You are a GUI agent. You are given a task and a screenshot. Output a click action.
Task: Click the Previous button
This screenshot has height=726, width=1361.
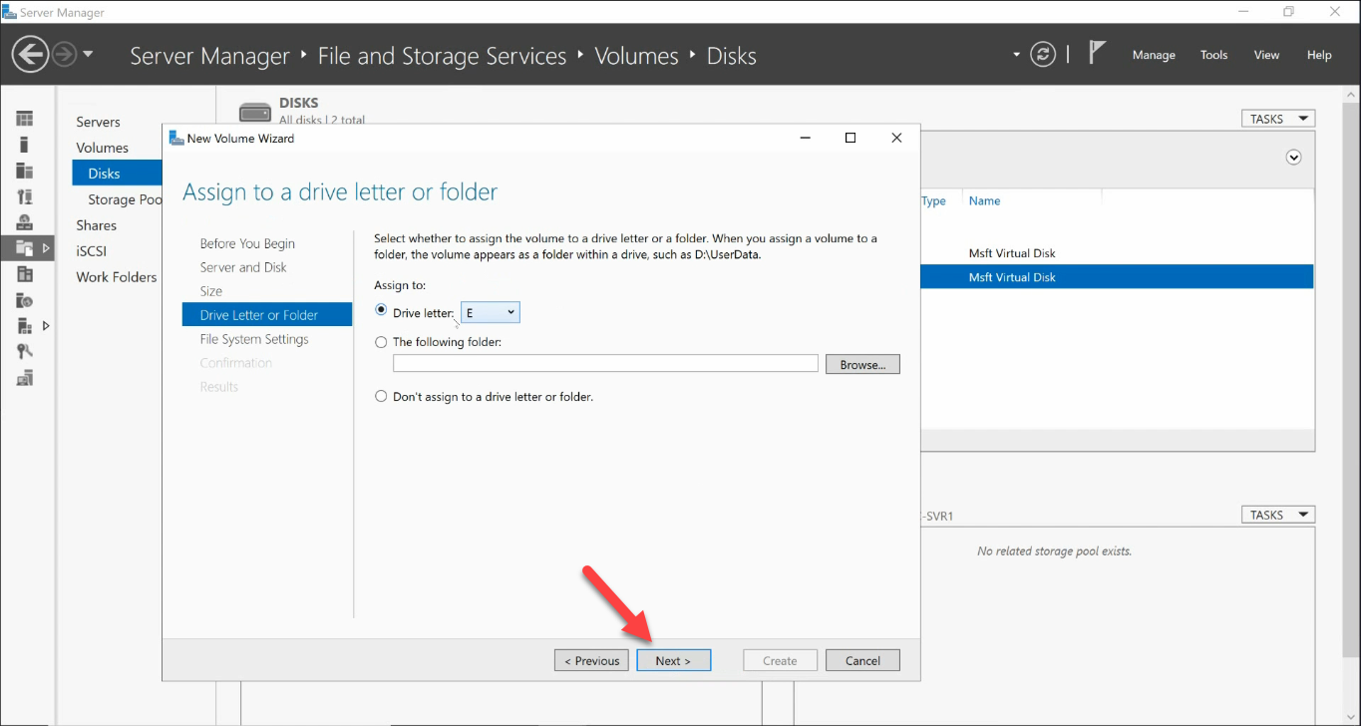(x=591, y=660)
